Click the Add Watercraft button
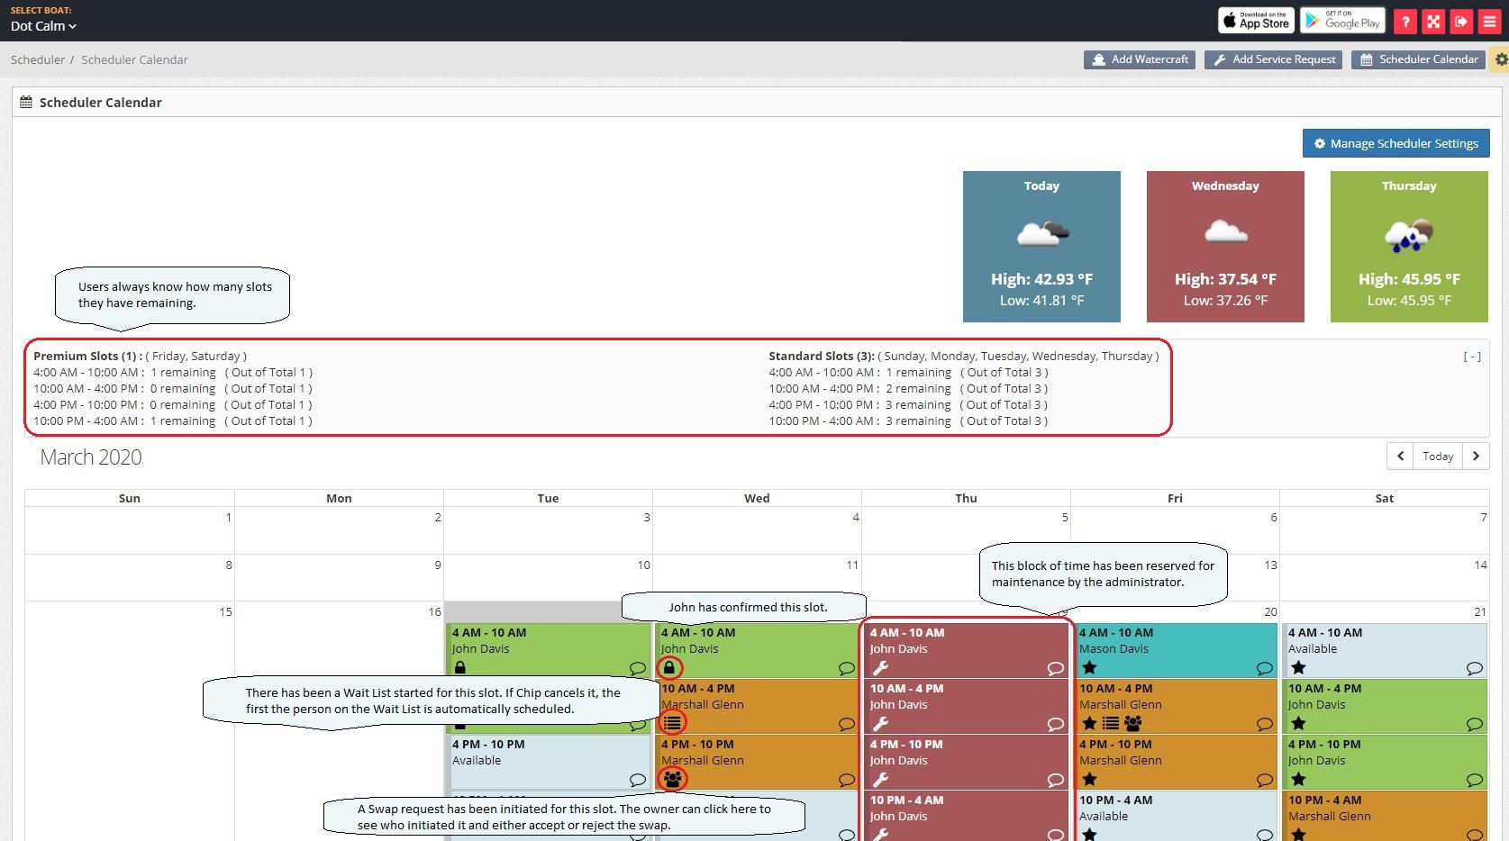Screen dimensions: 1509x841 pyautogui.click(x=1140, y=59)
